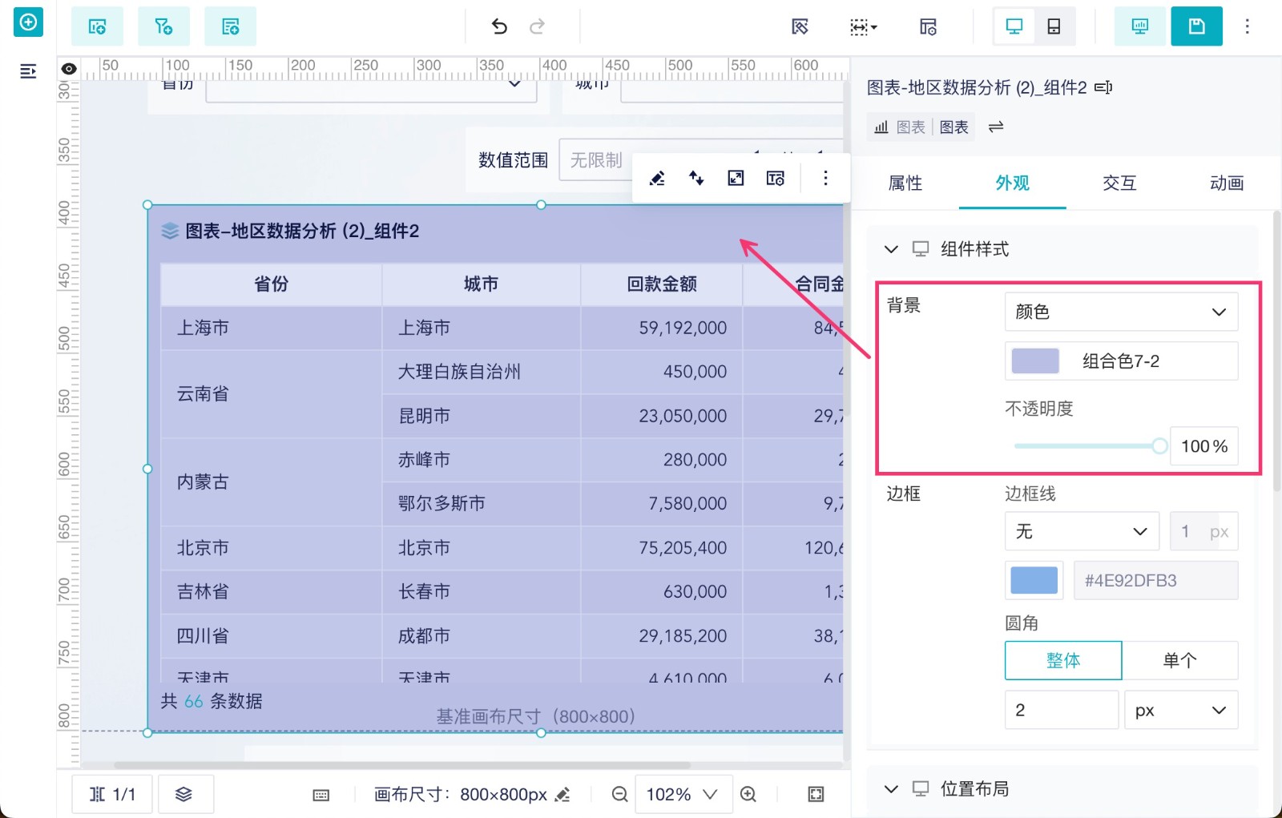The width and height of the screenshot is (1282, 818).
Task: Collapse the 组件样式 section
Action: (891, 249)
